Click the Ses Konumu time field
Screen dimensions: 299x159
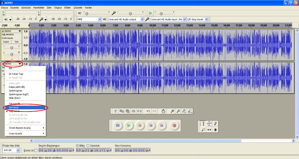click(133, 151)
